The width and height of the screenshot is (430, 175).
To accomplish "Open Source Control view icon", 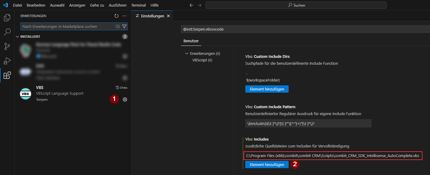I will tap(7, 46).
